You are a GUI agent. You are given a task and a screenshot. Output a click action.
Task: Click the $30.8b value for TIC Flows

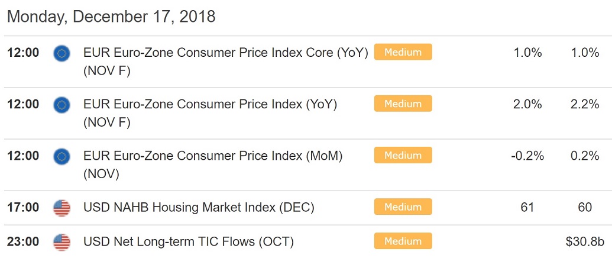585,241
